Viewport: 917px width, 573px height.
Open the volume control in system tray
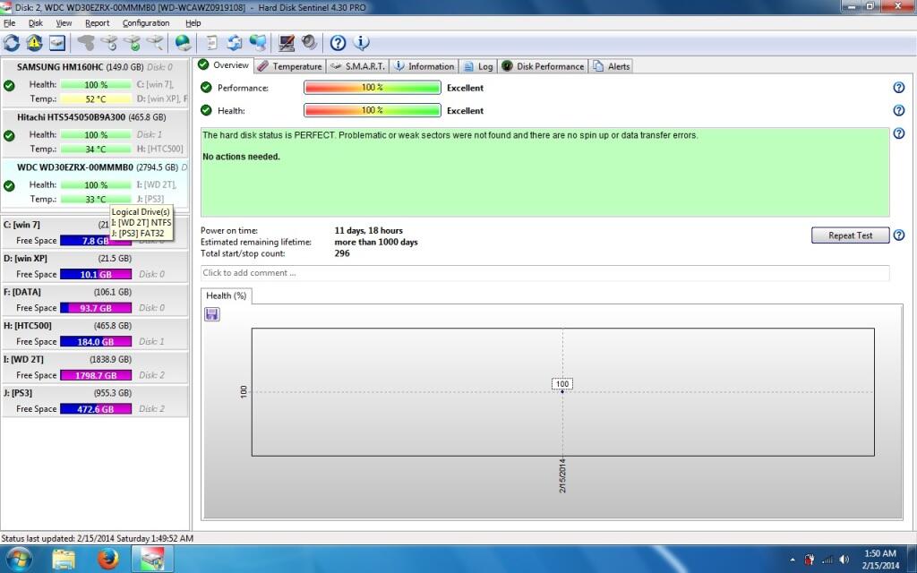click(844, 560)
